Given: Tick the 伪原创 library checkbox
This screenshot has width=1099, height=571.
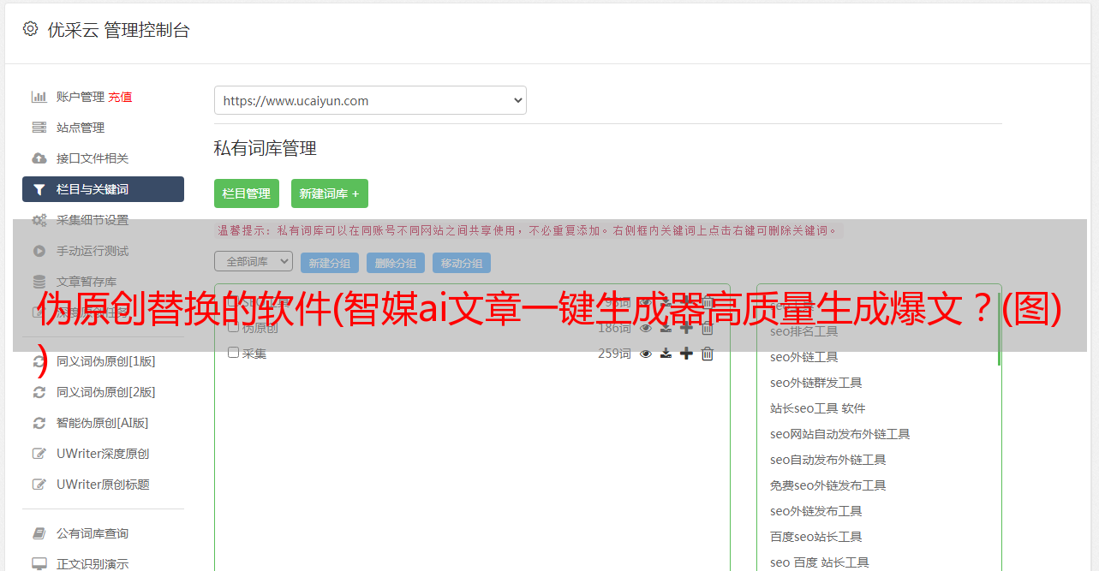Looking at the screenshot, I should (233, 327).
